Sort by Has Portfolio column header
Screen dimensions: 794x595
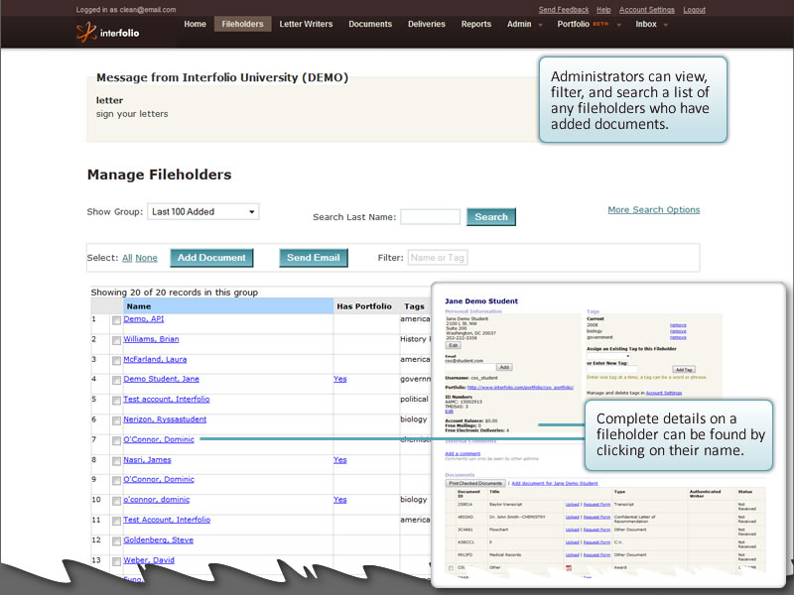pos(364,306)
